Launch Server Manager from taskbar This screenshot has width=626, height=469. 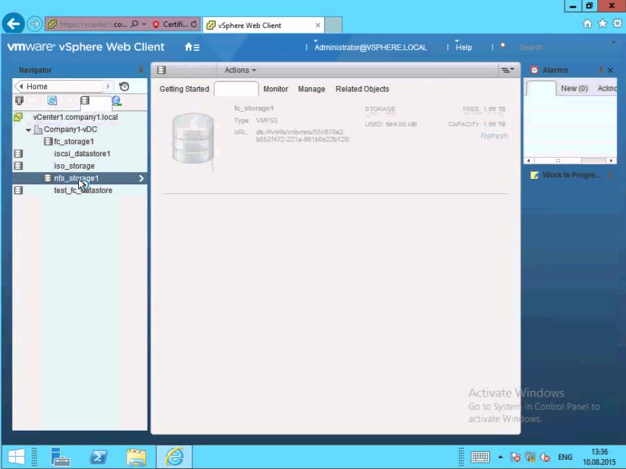pos(60,457)
